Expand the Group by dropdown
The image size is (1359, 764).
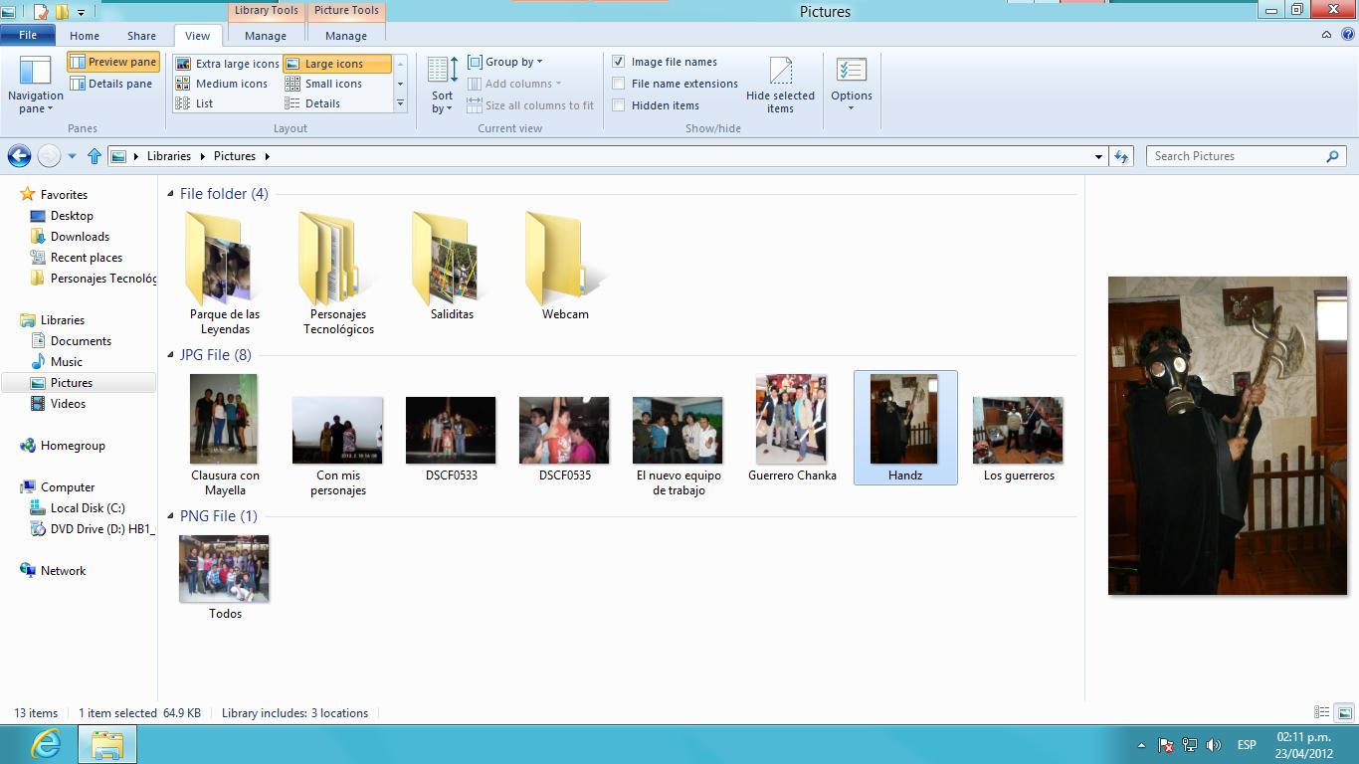(507, 62)
